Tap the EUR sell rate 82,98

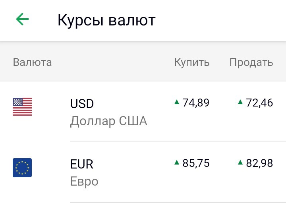(x=259, y=163)
